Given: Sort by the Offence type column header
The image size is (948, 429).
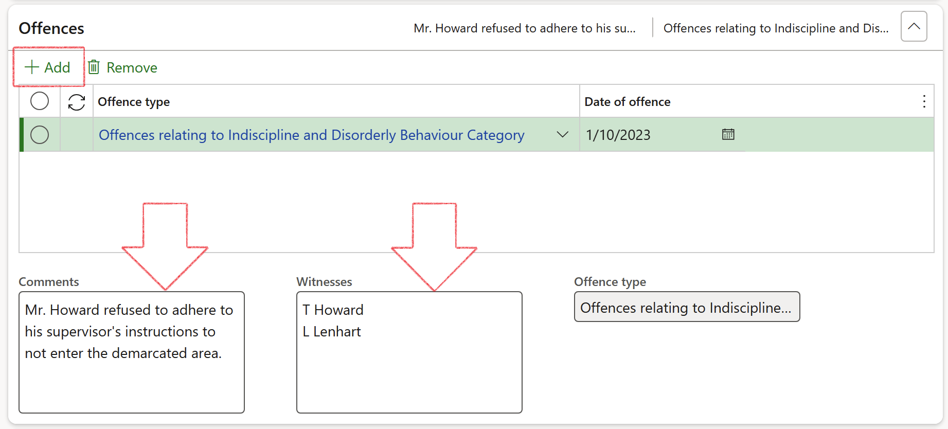Looking at the screenshot, I should [134, 102].
